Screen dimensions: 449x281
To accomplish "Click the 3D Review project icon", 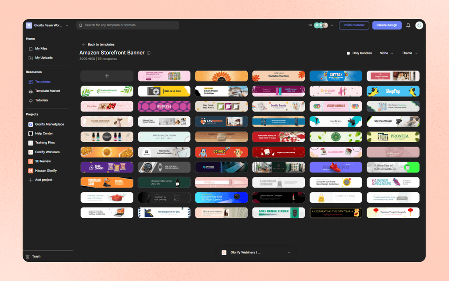I will tap(30, 161).
